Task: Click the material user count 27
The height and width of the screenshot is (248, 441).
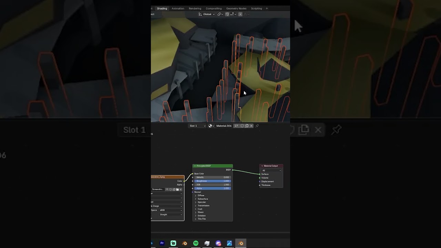Action: (x=236, y=126)
